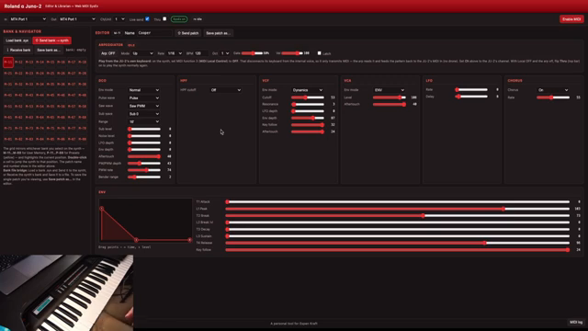Open the arpeggiator Rate dropdown
Screen dimensions: 588x331
click(x=175, y=53)
